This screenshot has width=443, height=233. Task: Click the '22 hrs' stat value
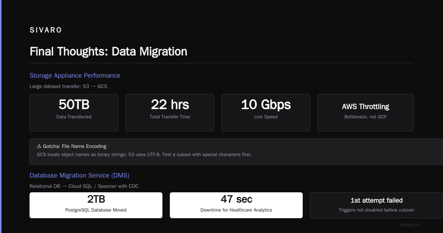(x=170, y=105)
